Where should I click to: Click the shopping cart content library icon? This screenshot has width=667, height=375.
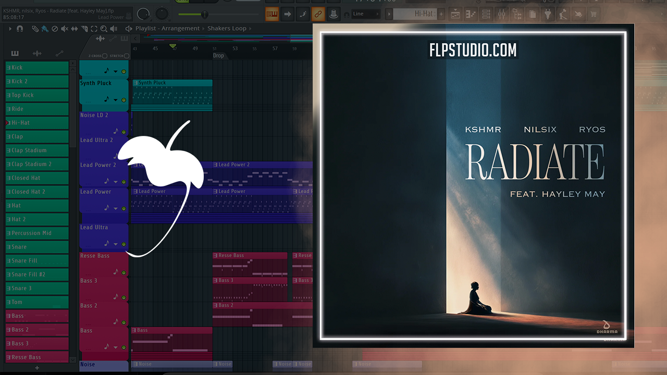[x=593, y=14]
